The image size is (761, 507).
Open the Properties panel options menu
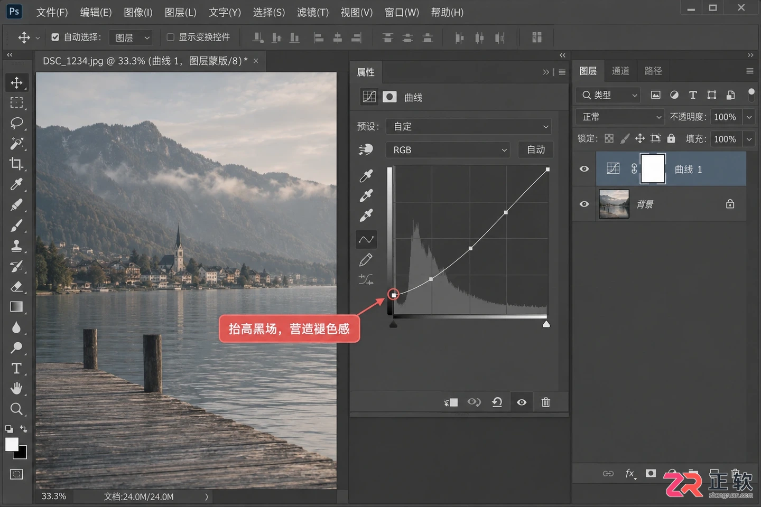(562, 72)
